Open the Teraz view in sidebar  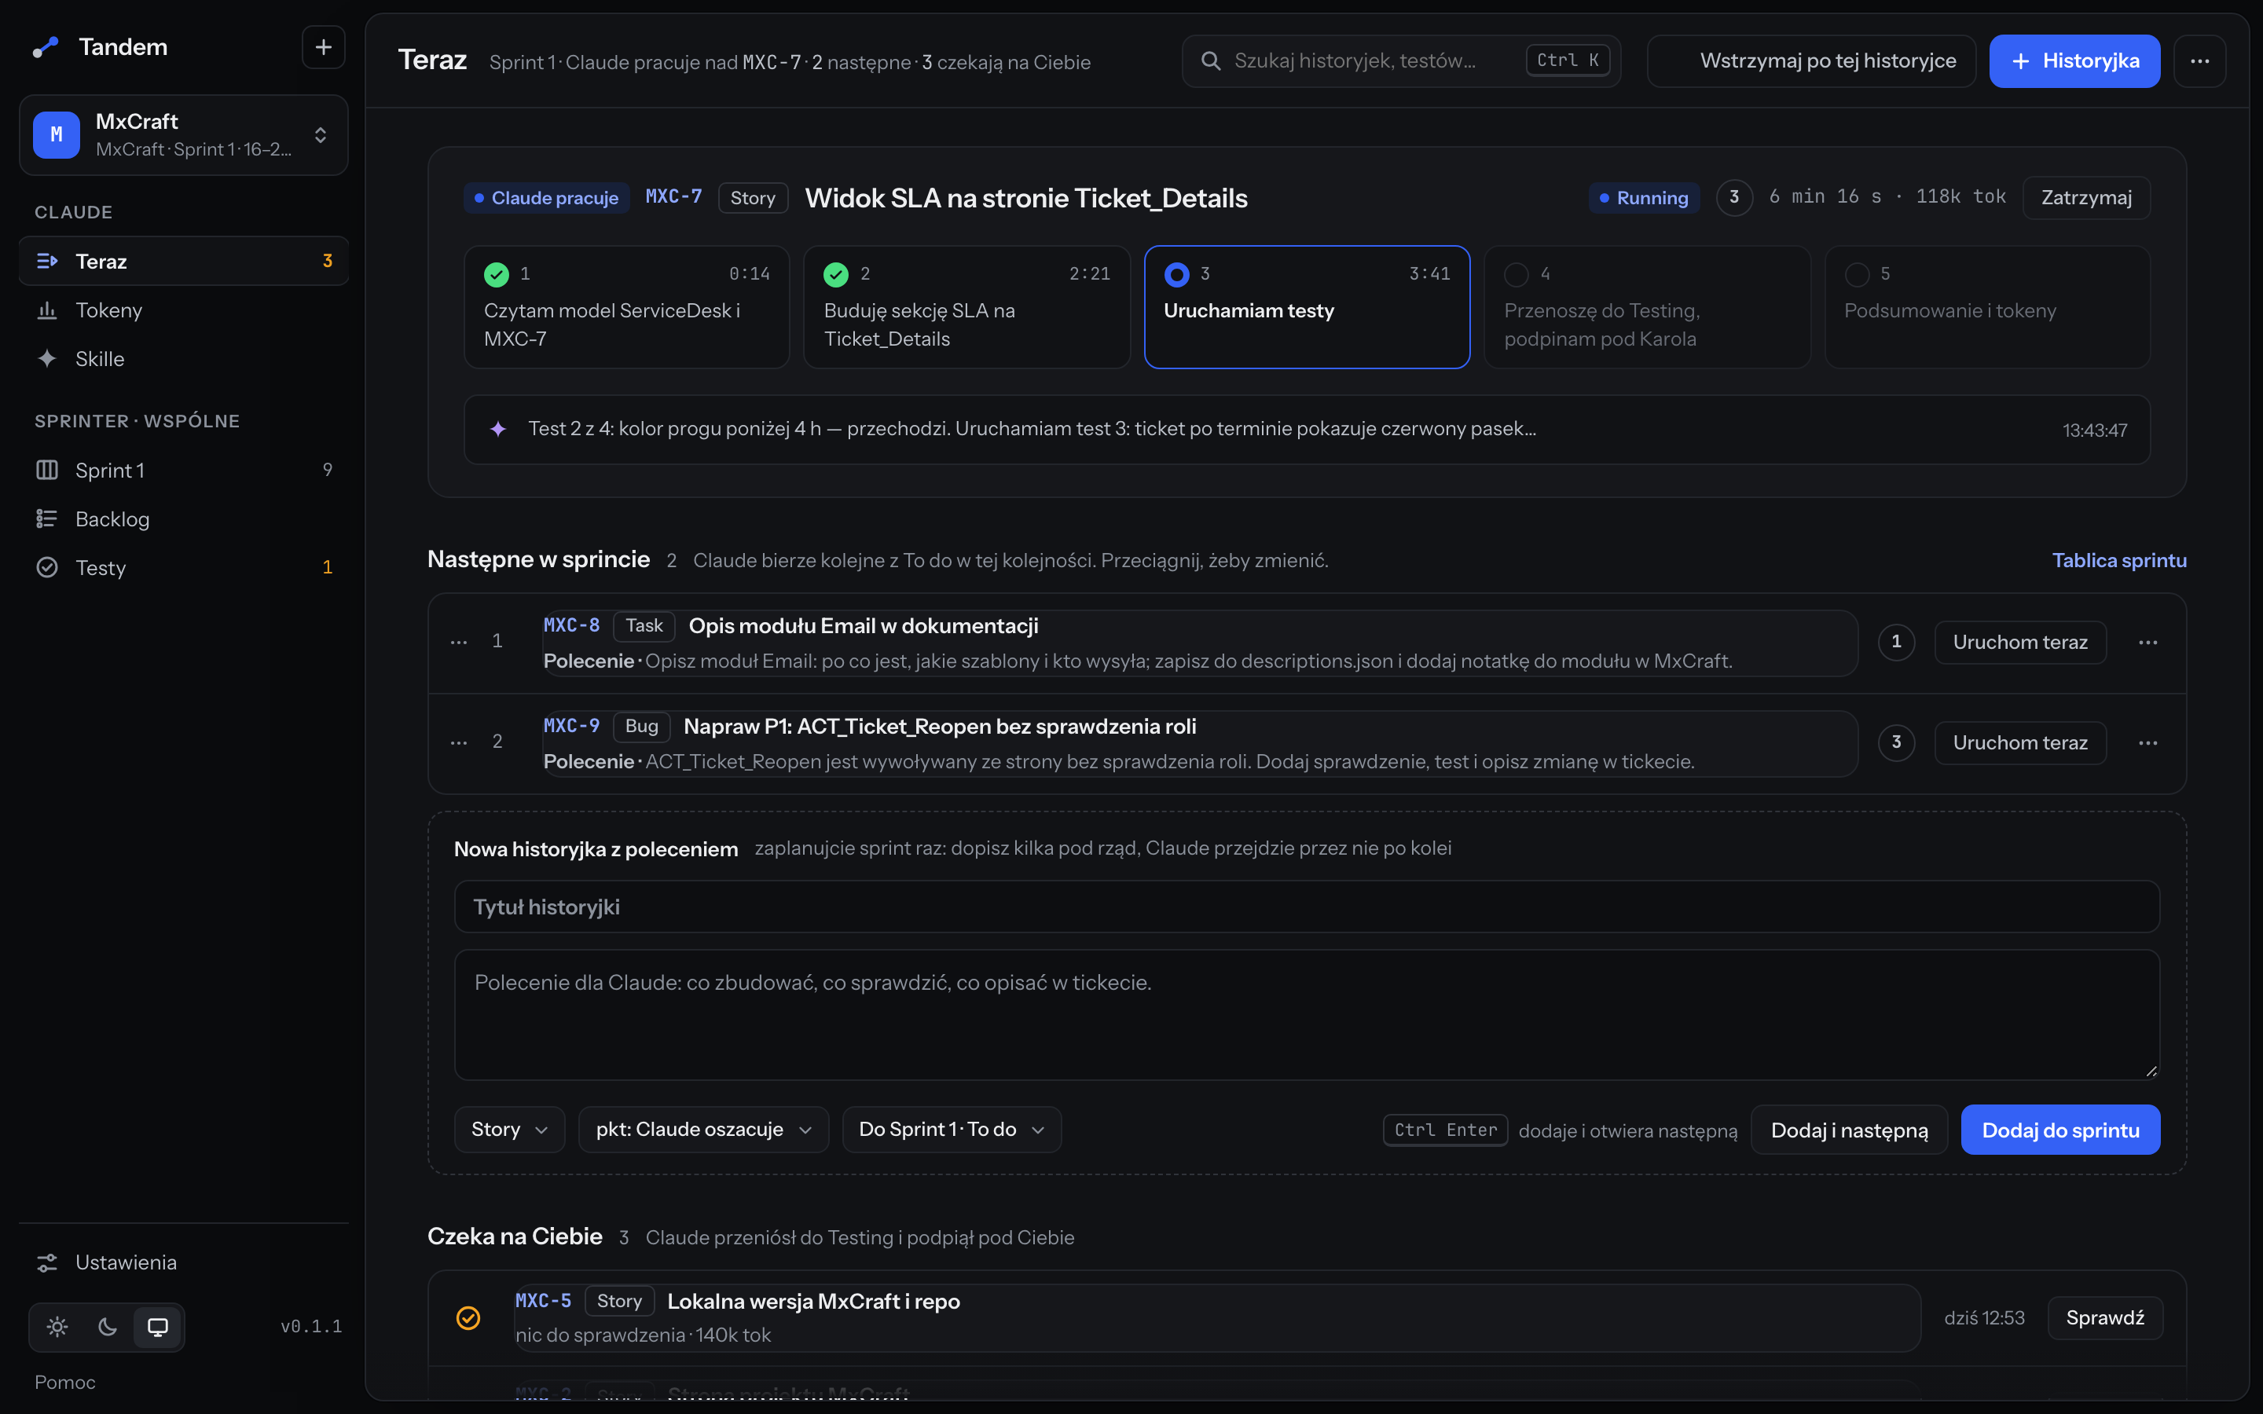[x=183, y=261]
